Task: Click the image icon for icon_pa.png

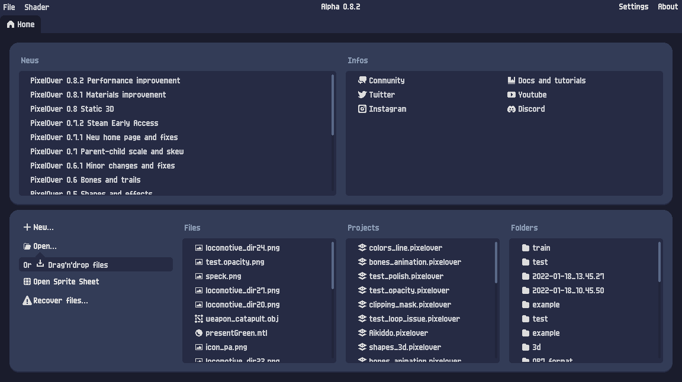Action: tap(199, 347)
